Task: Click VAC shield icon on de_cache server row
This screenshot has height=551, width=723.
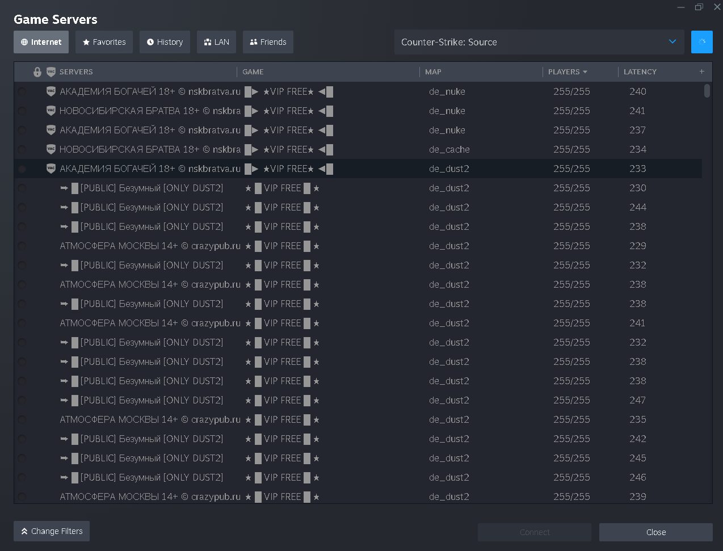Action: pyautogui.click(x=51, y=149)
